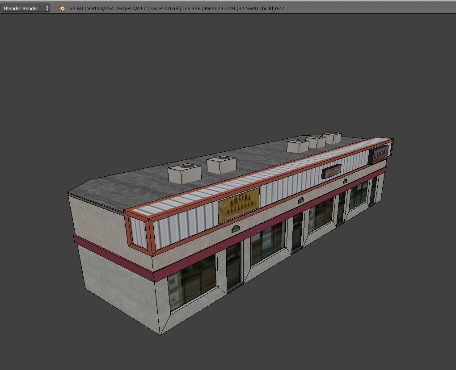Click the Verts:0/254 statistic
Viewport: 456px width, 370px height.
pos(100,8)
